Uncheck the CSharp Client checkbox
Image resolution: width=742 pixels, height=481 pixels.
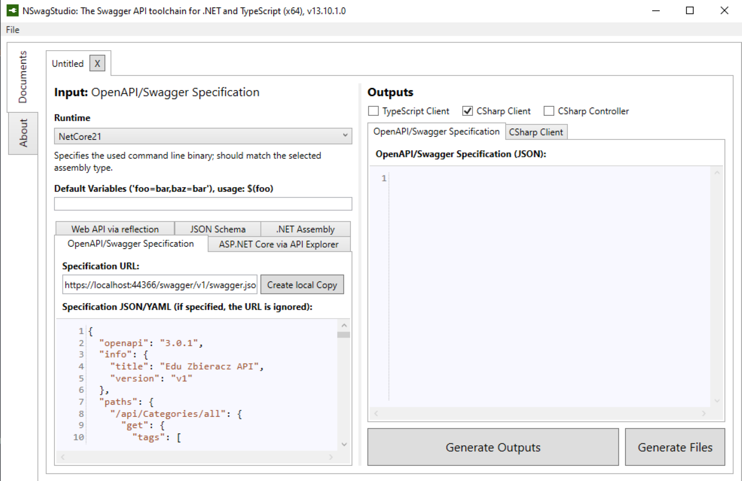[467, 111]
